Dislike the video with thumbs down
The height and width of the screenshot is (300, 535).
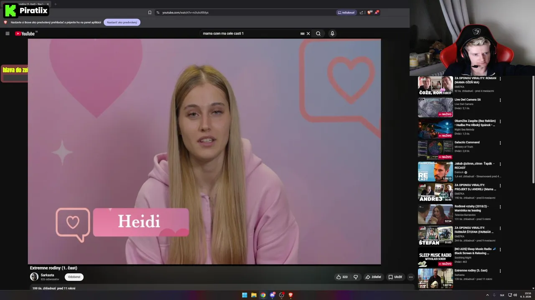pos(356,277)
